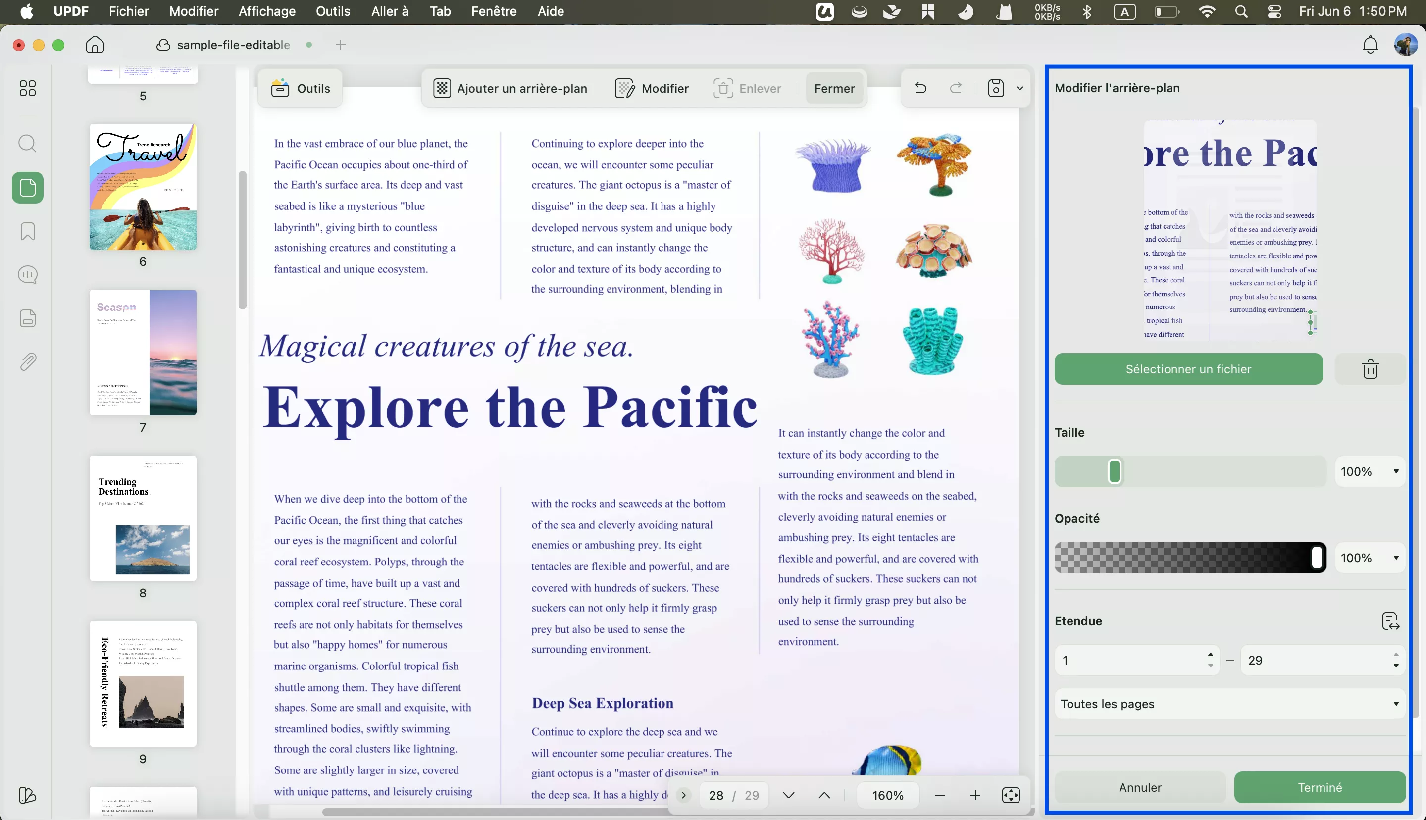
Task: Expand the save options dropdown arrow
Action: coord(1019,88)
